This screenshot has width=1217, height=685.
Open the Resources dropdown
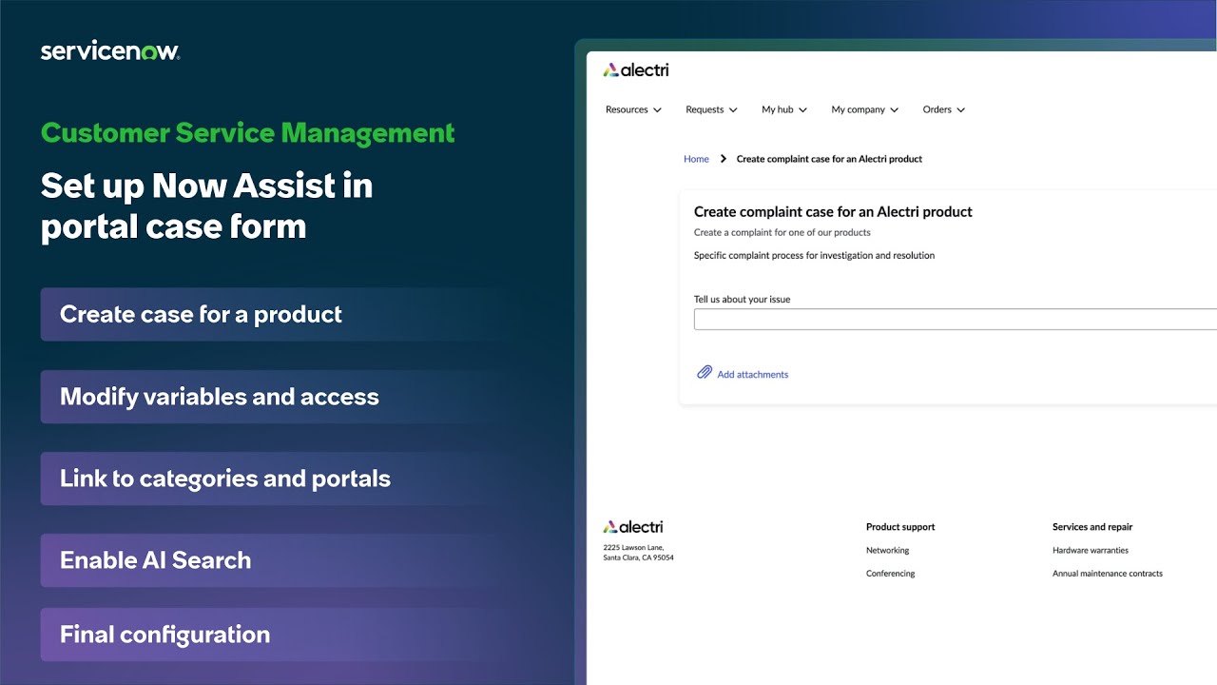pyautogui.click(x=632, y=109)
